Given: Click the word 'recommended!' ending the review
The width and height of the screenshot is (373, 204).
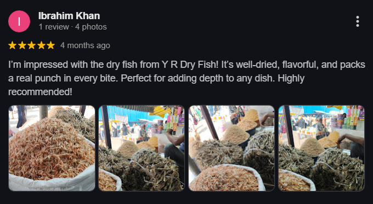Looking at the screenshot, I should 40,92.
